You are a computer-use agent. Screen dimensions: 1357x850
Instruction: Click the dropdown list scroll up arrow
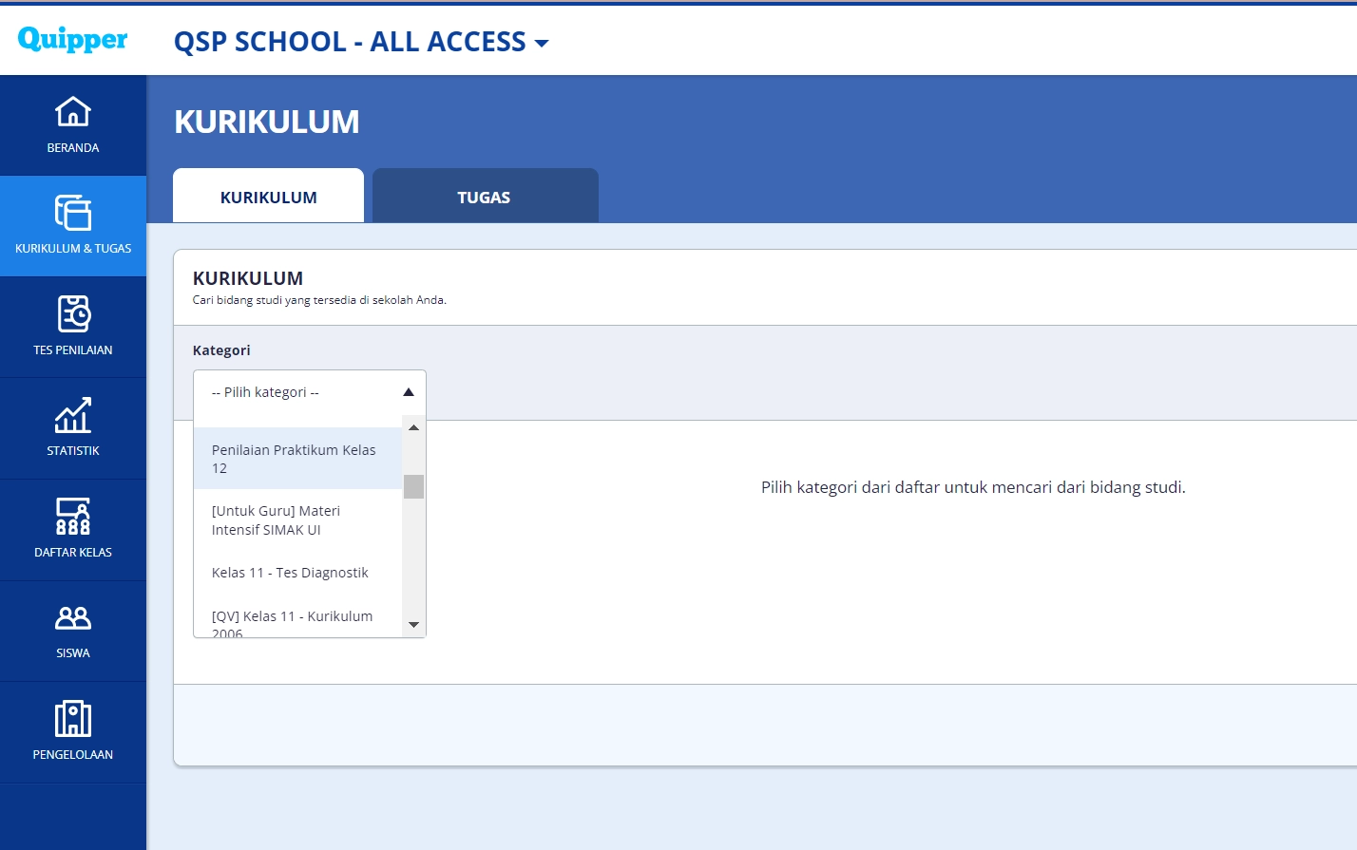[x=413, y=427]
